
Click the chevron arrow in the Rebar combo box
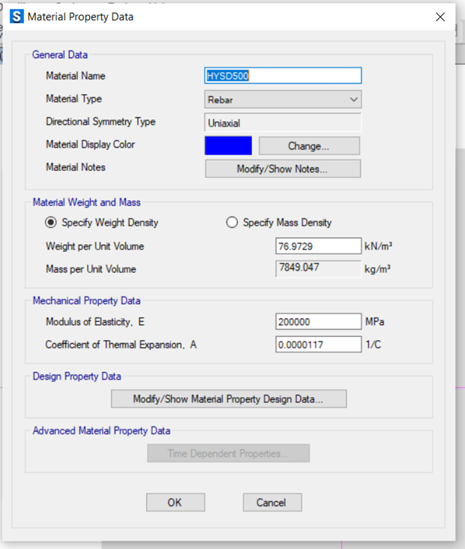353,99
